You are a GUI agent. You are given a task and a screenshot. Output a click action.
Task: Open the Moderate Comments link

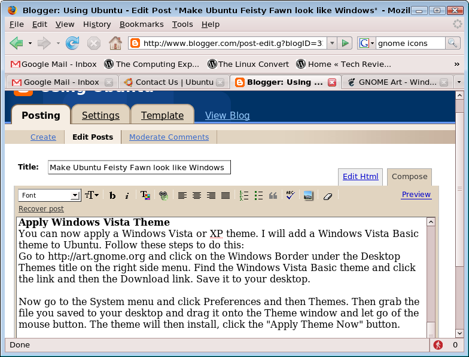169,137
